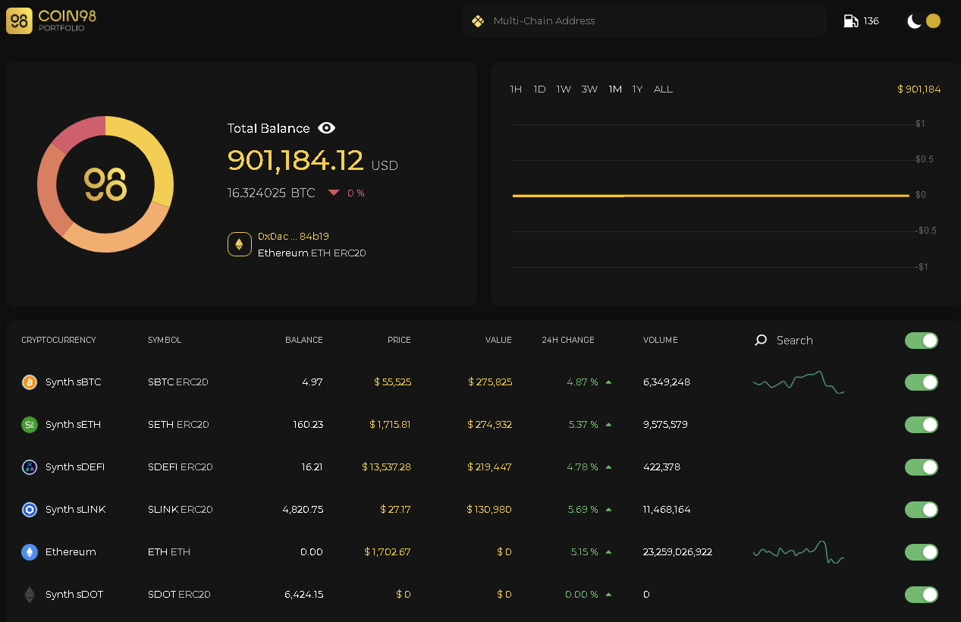Click the 16.324025 BTC balance
Viewport: 961px width, 622px height.
click(272, 193)
